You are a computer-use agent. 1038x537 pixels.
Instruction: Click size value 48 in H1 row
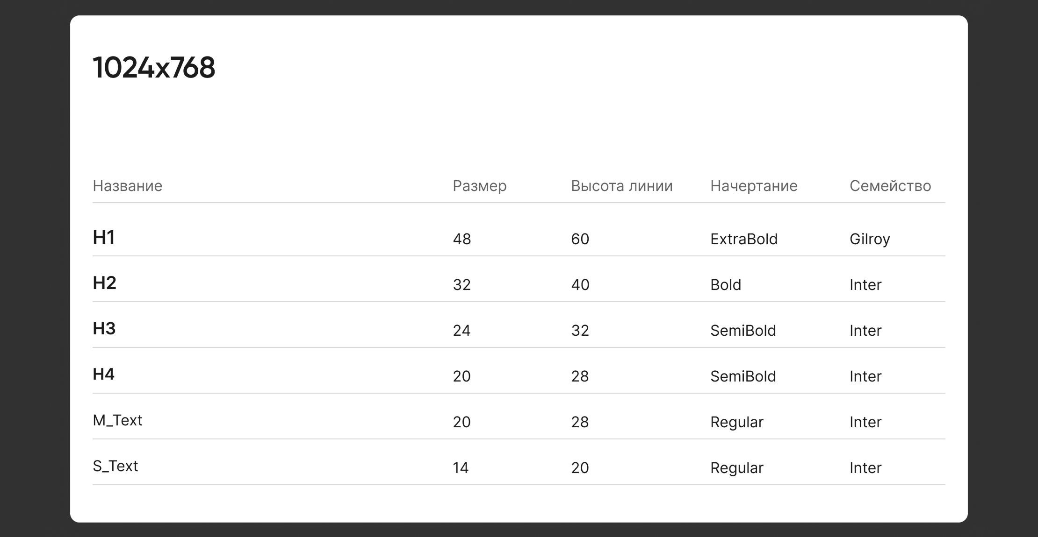click(x=461, y=239)
